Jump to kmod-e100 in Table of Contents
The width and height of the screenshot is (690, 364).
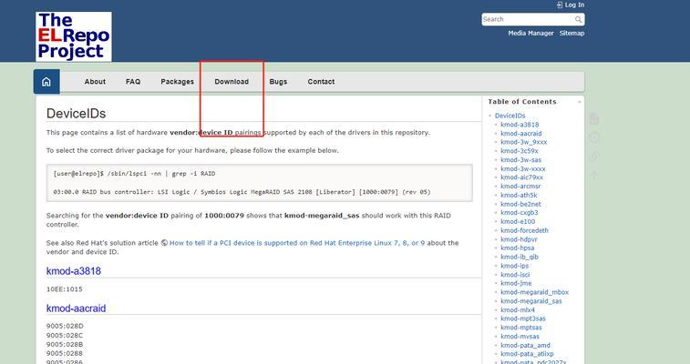tap(518, 222)
